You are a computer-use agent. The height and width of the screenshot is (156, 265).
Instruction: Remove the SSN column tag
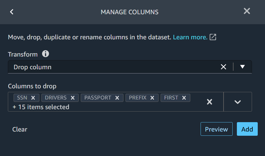[33, 98]
